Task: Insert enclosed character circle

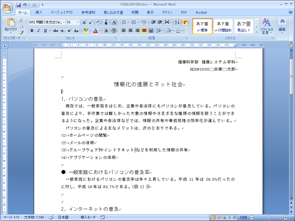Action: 114,31
